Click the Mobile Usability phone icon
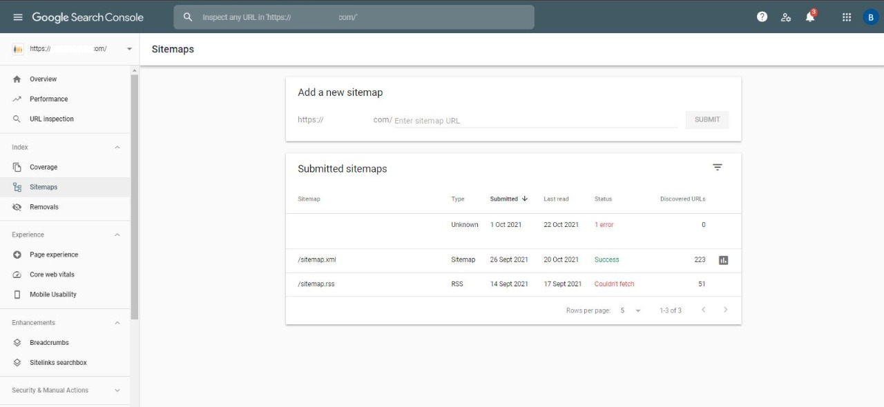 point(17,295)
